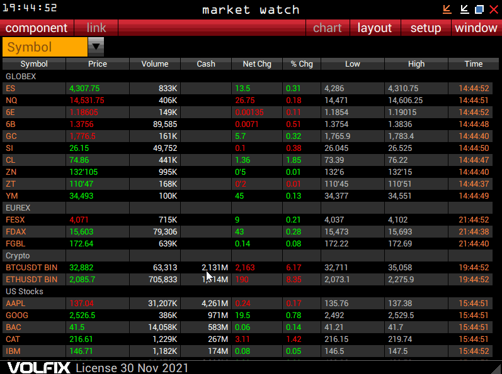The height and width of the screenshot is (374, 502).
Task: Click the NQ price 14,531.75
Action: [x=87, y=101]
